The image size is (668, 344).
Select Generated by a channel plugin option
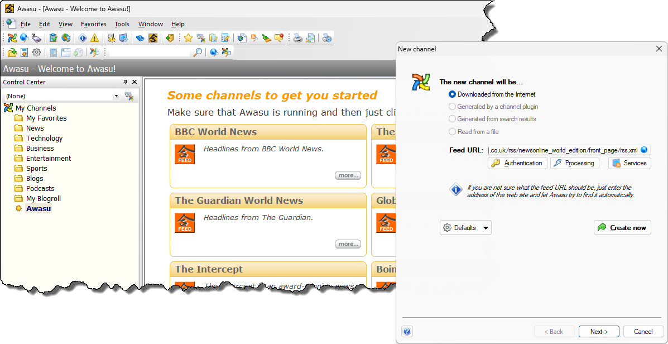click(x=493, y=107)
